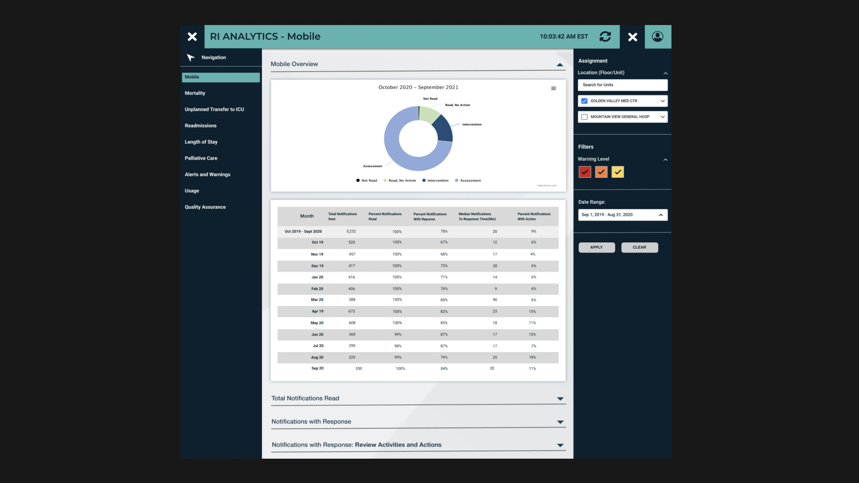Image resolution: width=859 pixels, height=483 pixels.
Task: Expand Review Activities and Actions section
Action: (x=560, y=445)
